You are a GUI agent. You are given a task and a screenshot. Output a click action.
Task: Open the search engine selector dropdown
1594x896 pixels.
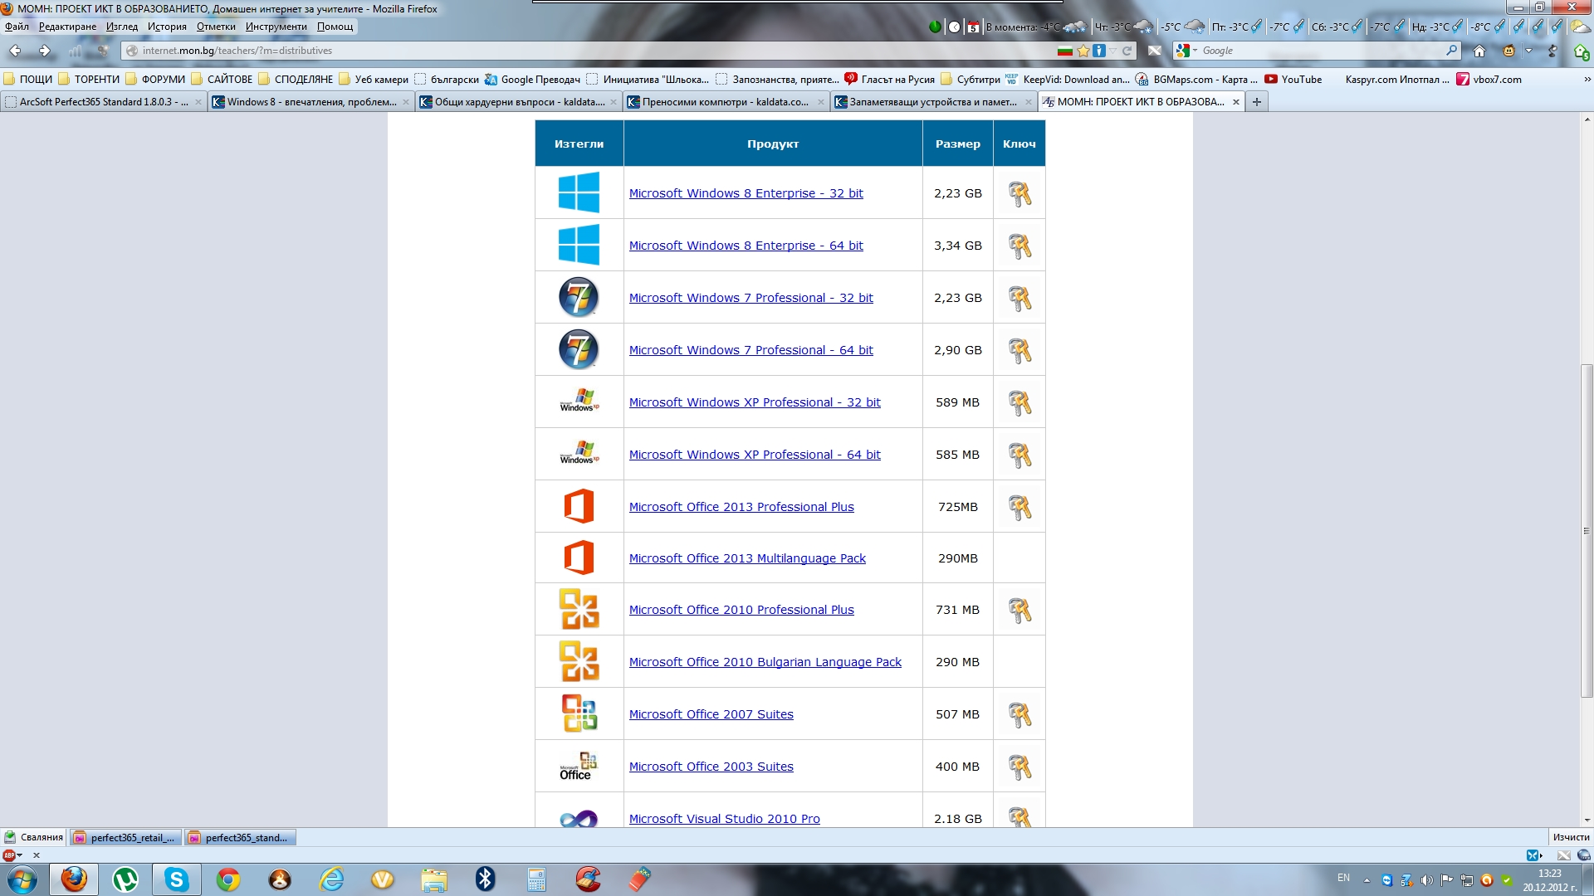[x=1186, y=51]
